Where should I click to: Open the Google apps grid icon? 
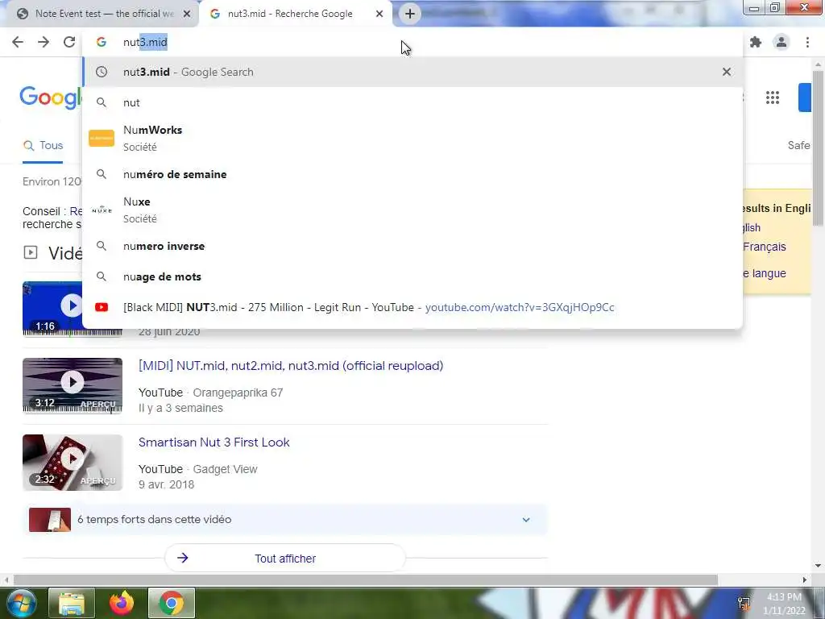click(773, 98)
